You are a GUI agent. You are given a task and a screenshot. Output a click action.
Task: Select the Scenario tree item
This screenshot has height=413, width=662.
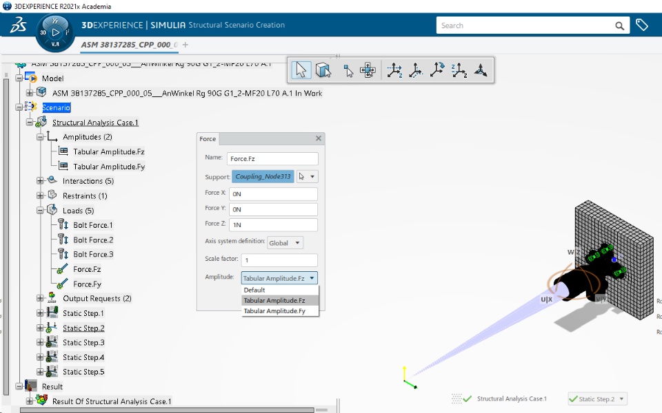56,107
